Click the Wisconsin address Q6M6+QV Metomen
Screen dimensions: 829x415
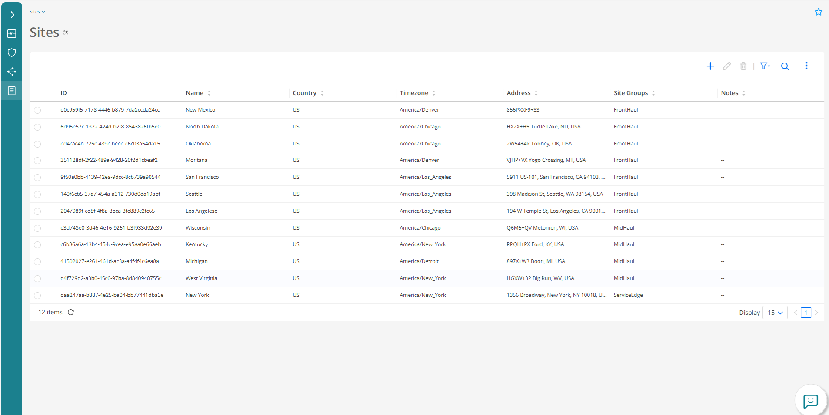542,228
